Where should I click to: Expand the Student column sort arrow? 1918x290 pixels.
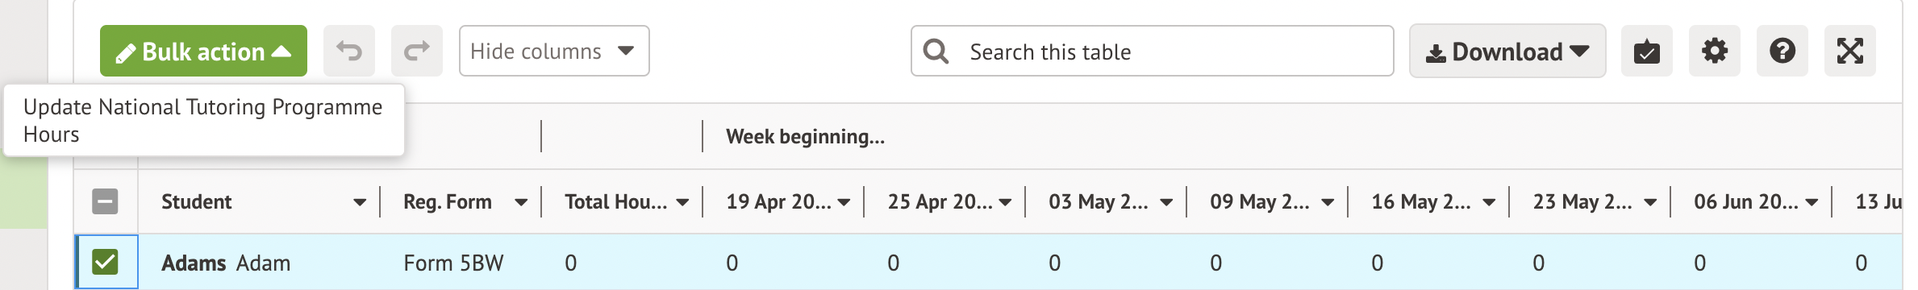tap(360, 202)
